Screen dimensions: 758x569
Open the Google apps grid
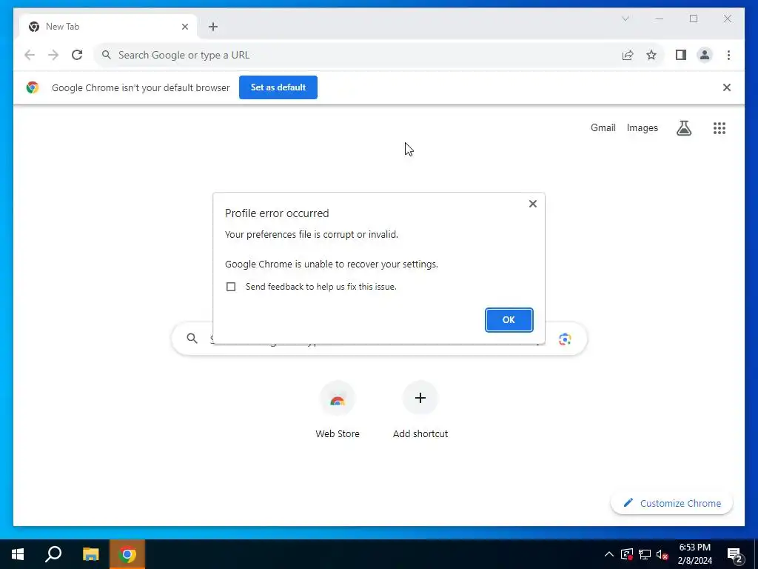coord(719,127)
